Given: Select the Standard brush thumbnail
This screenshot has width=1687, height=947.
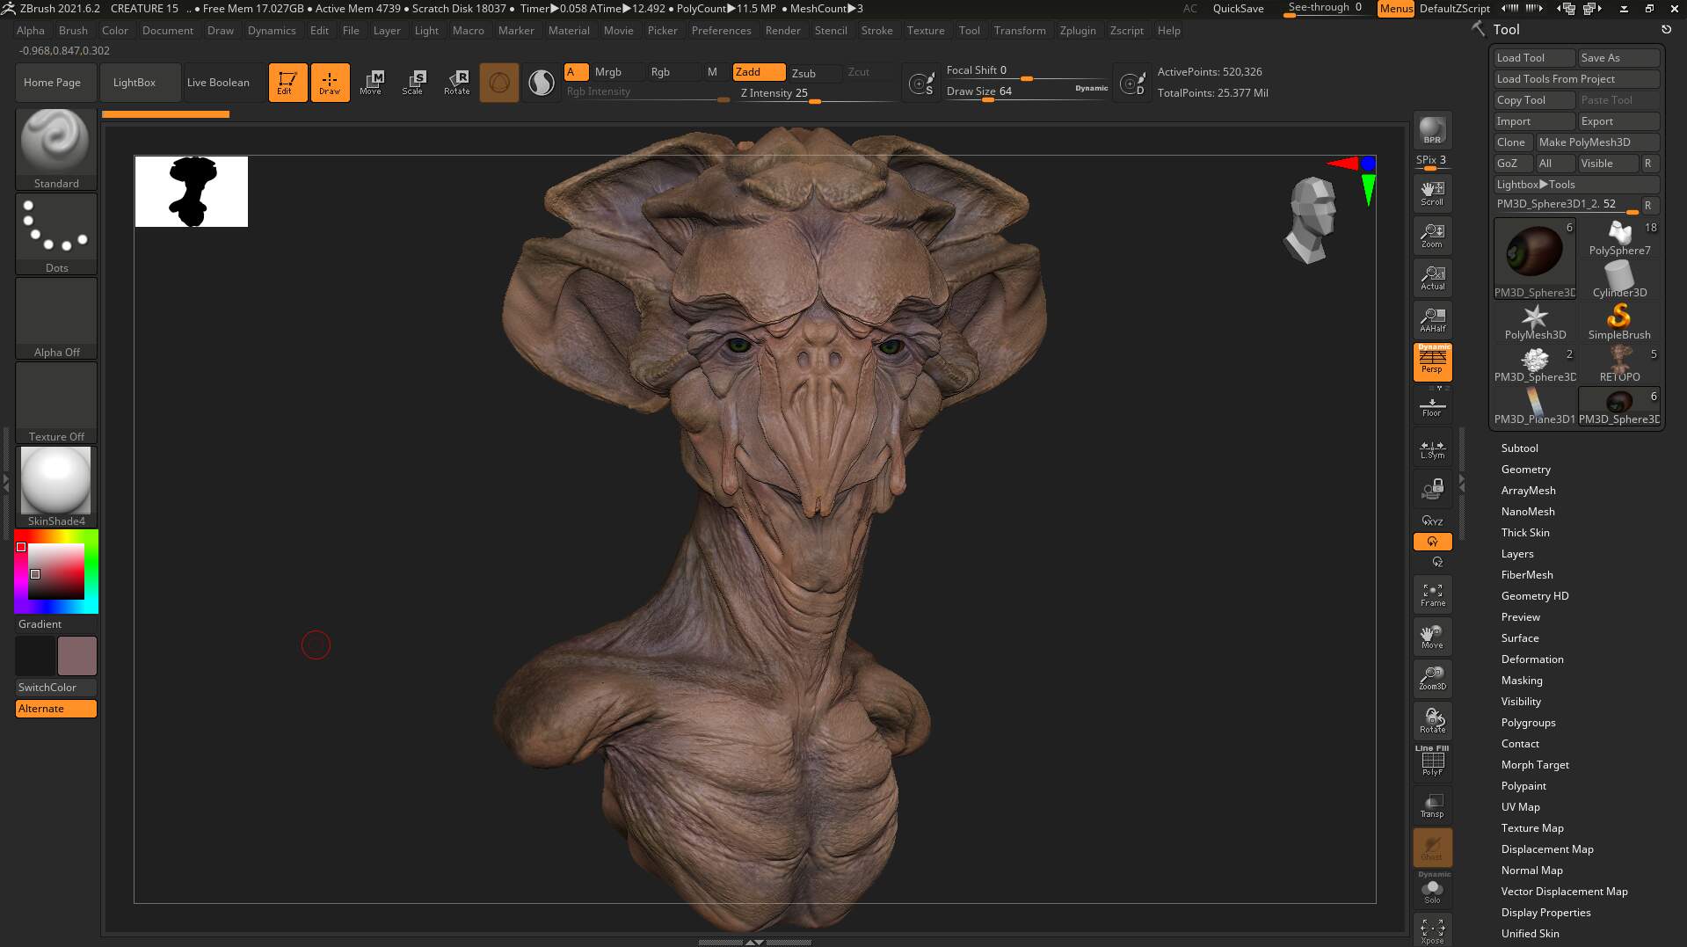Looking at the screenshot, I should pyautogui.click(x=56, y=149).
